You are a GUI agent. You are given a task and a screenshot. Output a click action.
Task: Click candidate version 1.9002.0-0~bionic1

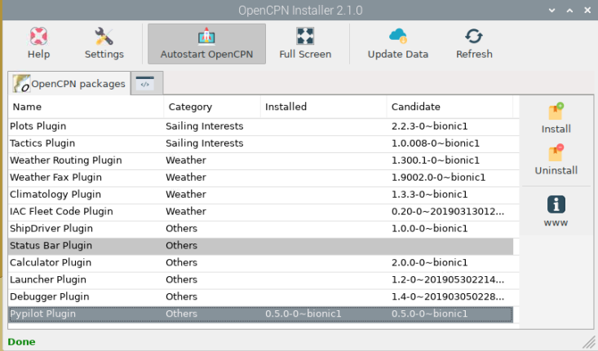438,178
